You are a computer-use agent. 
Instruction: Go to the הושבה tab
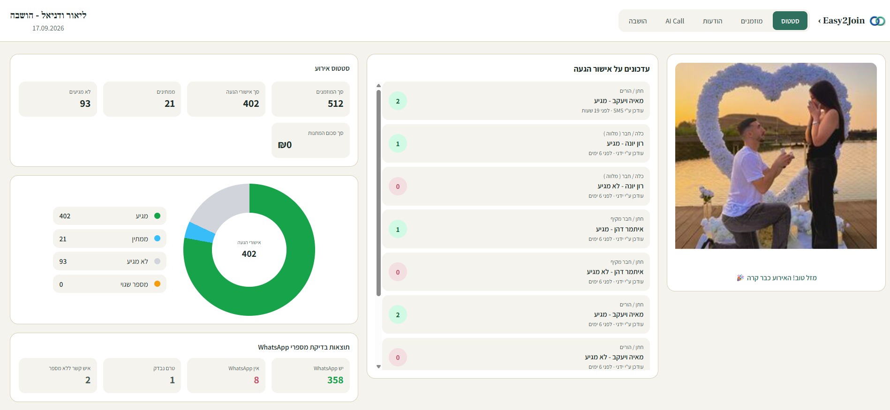tap(638, 21)
